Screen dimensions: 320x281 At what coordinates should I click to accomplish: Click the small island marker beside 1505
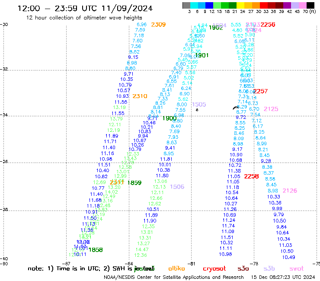click(x=197, y=110)
